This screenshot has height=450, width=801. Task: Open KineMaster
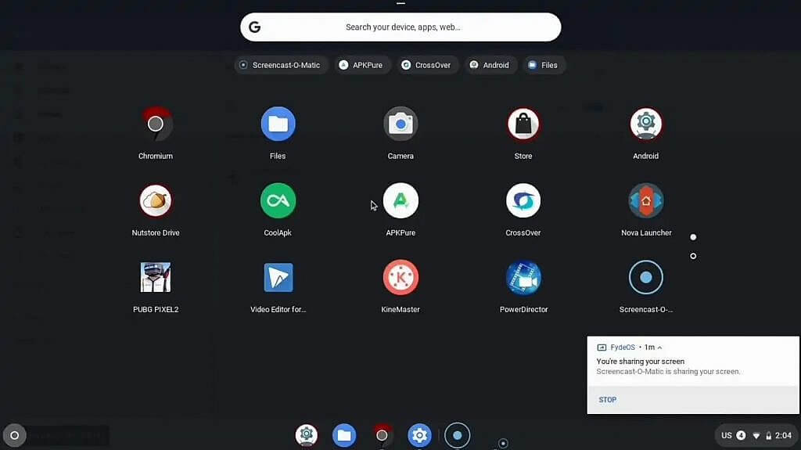click(400, 277)
